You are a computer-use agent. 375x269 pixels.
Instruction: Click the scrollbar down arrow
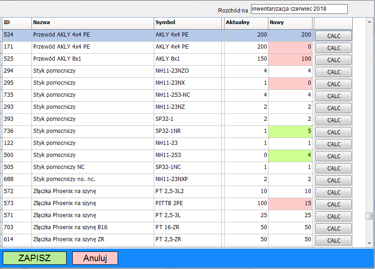coord(369,244)
